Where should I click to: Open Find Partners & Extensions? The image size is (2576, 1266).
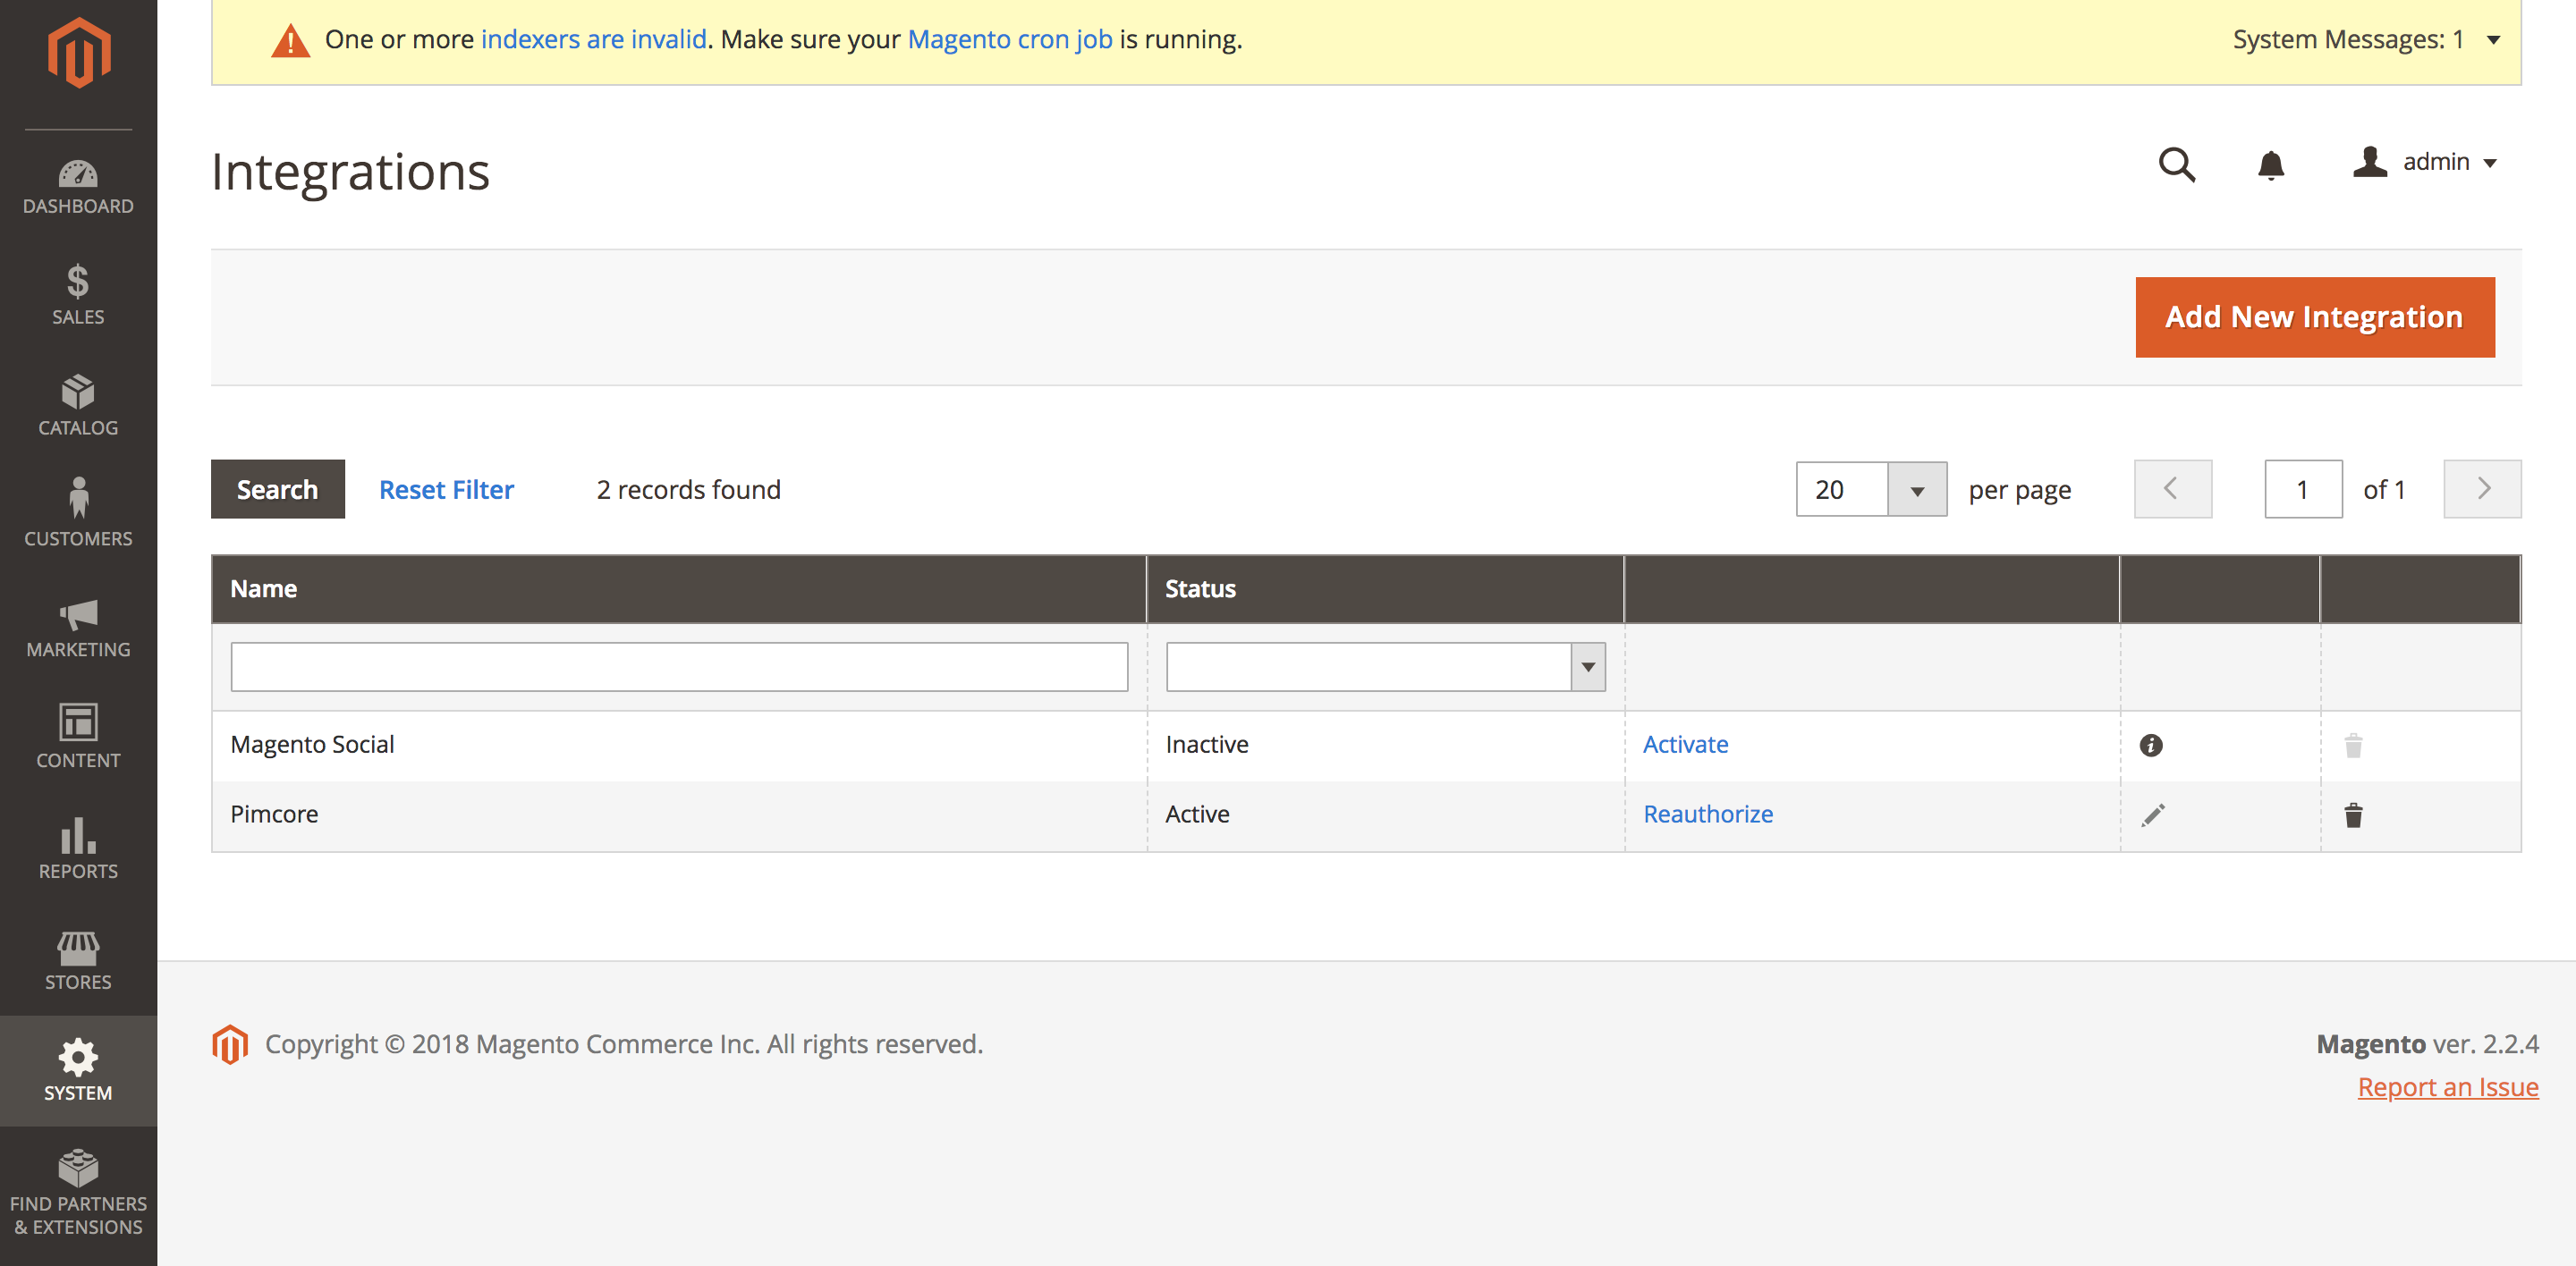point(78,1194)
